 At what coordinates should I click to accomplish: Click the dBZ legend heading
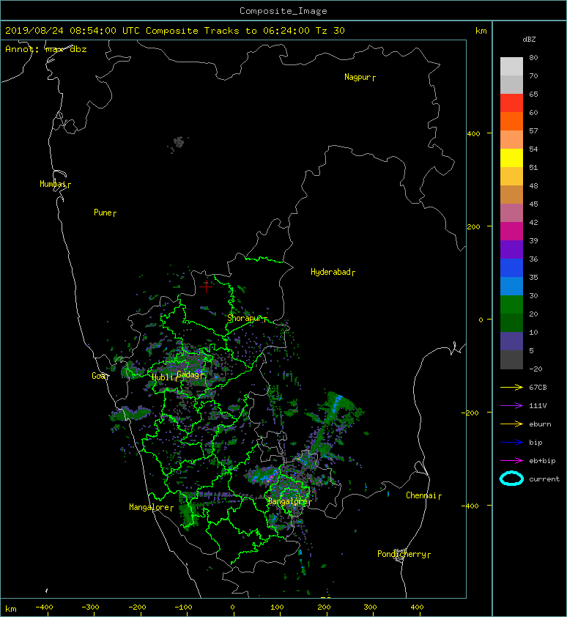[x=529, y=40]
